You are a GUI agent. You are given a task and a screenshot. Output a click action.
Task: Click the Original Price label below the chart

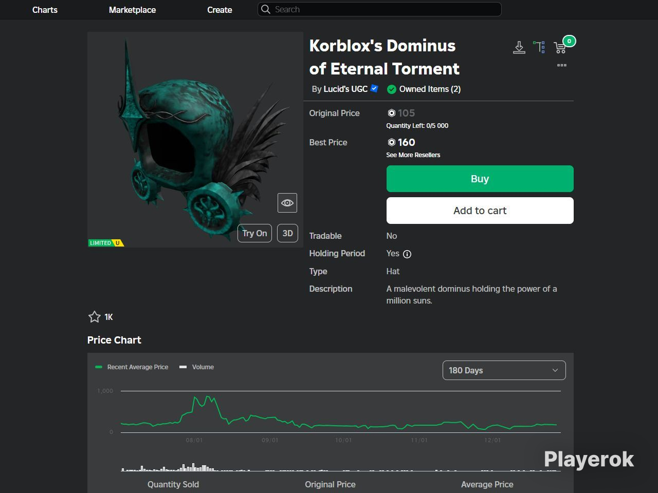pos(330,484)
